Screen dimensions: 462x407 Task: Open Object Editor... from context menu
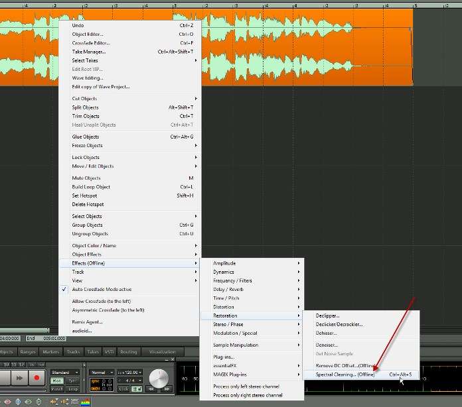coord(129,34)
